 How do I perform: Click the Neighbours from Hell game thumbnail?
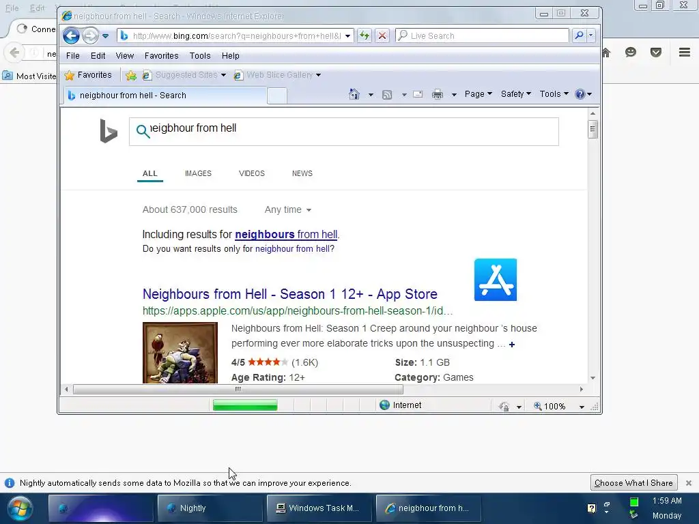click(x=180, y=353)
